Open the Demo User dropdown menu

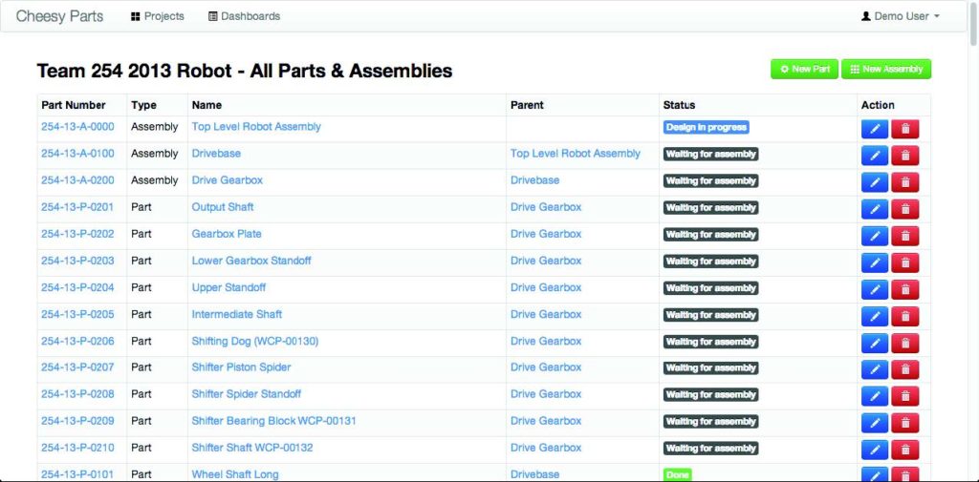point(901,16)
